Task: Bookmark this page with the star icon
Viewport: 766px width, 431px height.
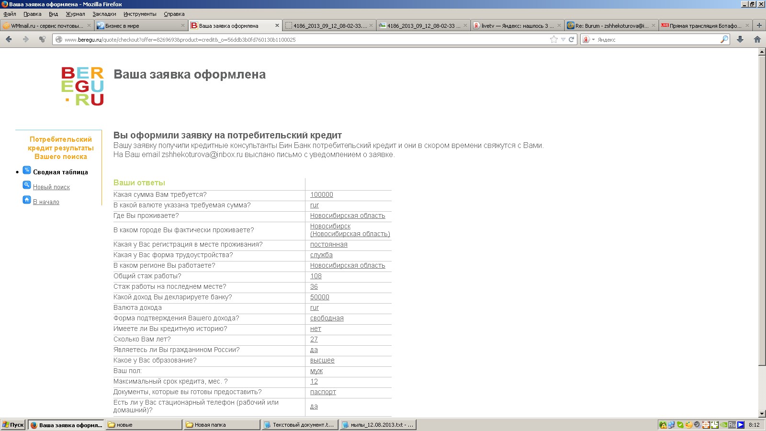Action: 554,39
